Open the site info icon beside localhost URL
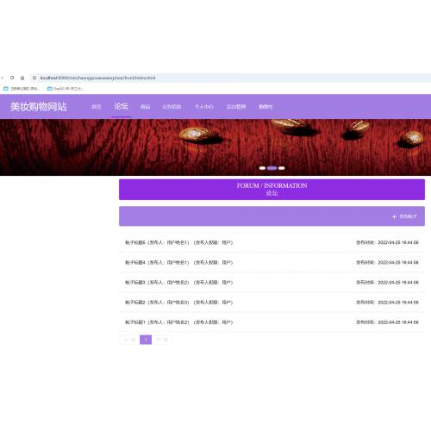Image resolution: width=431 pixels, height=431 pixels. [x=34, y=78]
